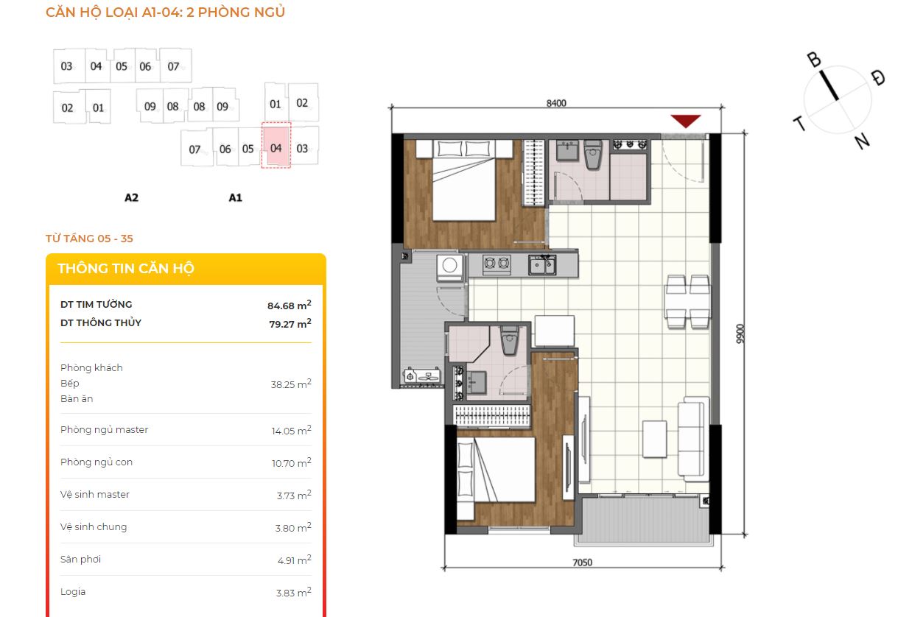The width and height of the screenshot is (898, 617).
Task: Click the '4.91 m²' value
Action: [x=294, y=560]
